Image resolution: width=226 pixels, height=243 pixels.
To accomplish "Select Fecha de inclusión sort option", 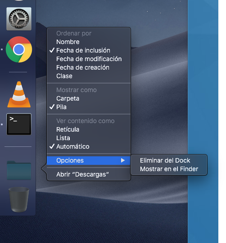I will point(89,50).
